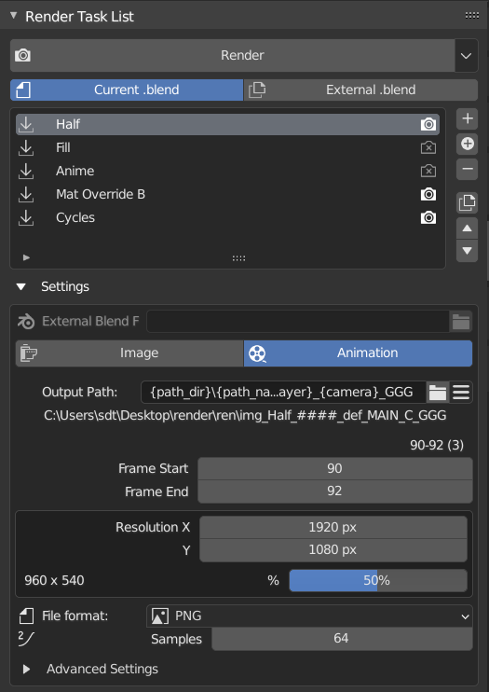This screenshot has width=489, height=692.
Task: Switch to the External .blend tab
Action: click(x=360, y=90)
